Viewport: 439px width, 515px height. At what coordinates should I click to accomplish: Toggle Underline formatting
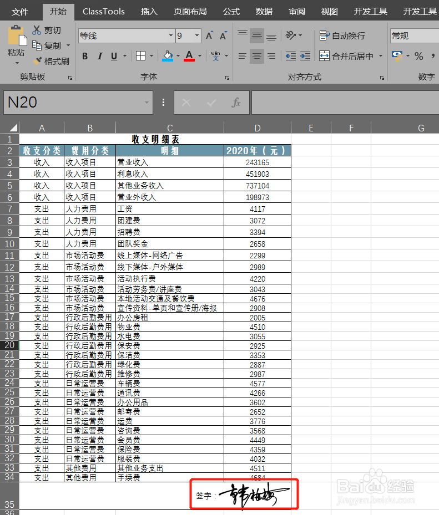(114, 56)
